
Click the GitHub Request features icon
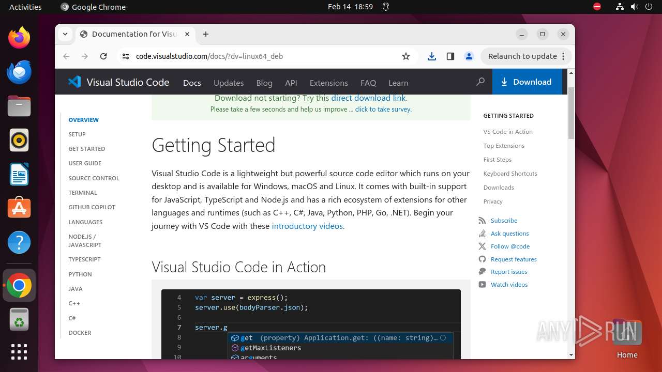(x=482, y=259)
